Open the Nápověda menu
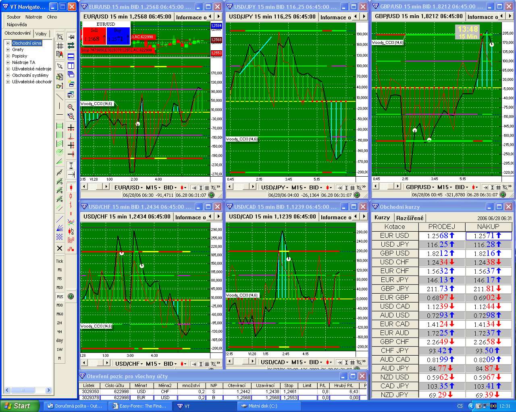The image size is (516, 412). point(17,25)
